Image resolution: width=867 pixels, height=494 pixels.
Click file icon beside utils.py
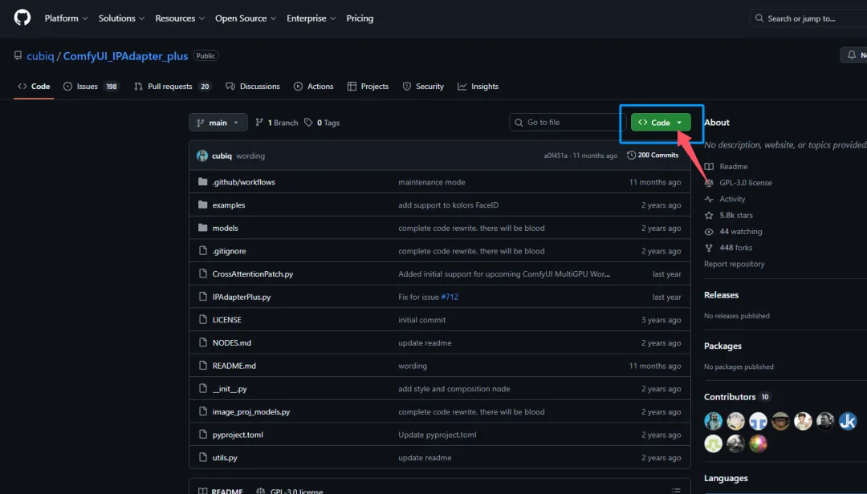(x=203, y=458)
